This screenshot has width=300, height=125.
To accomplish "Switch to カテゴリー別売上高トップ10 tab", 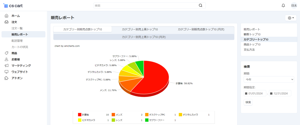I will click(x=140, y=29).
